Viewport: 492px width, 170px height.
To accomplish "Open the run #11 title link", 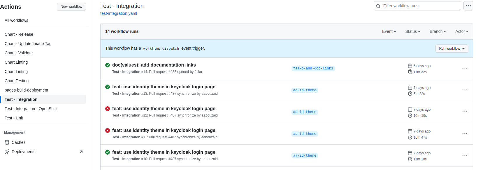I will [164, 130].
